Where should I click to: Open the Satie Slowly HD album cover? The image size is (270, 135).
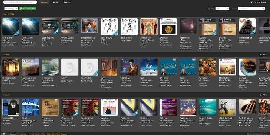coord(109,27)
